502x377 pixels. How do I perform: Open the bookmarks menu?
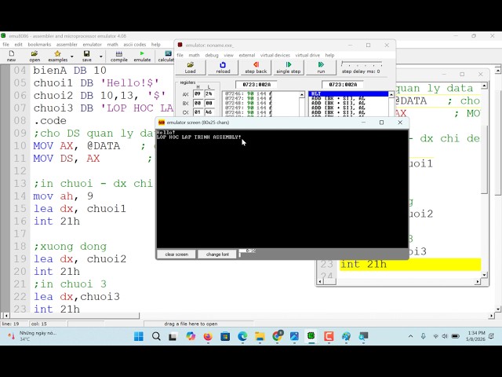(x=39, y=45)
